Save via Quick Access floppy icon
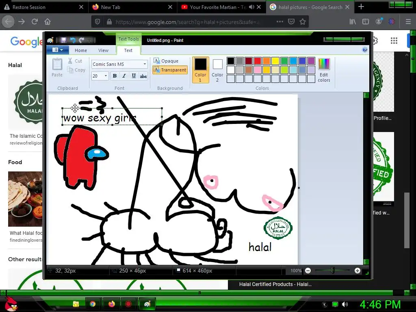This screenshot has width=416, height=312. point(63,40)
